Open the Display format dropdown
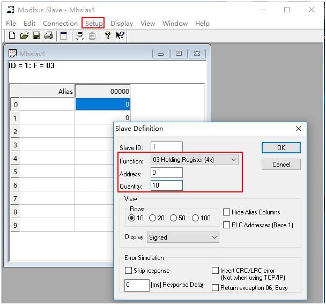The height and width of the screenshot is (305, 326). [183, 237]
